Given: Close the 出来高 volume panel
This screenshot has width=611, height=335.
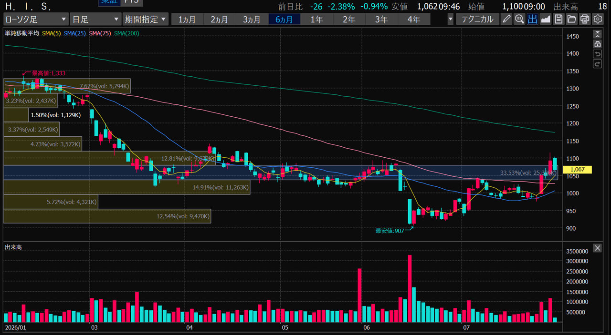Looking at the screenshot, I should 597,248.
